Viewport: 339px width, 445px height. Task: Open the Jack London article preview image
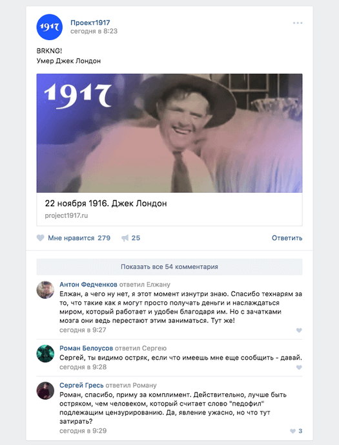(x=169, y=133)
